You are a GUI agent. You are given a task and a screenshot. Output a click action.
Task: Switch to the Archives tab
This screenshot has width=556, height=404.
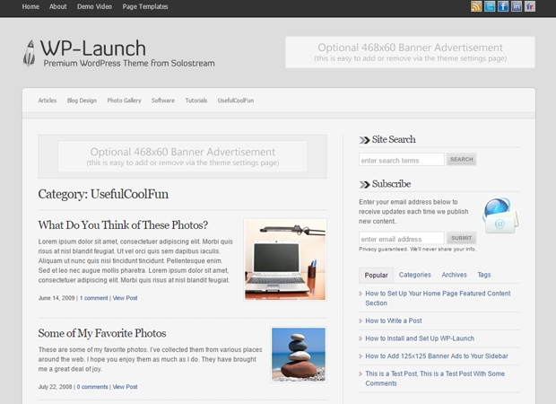click(x=455, y=275)
